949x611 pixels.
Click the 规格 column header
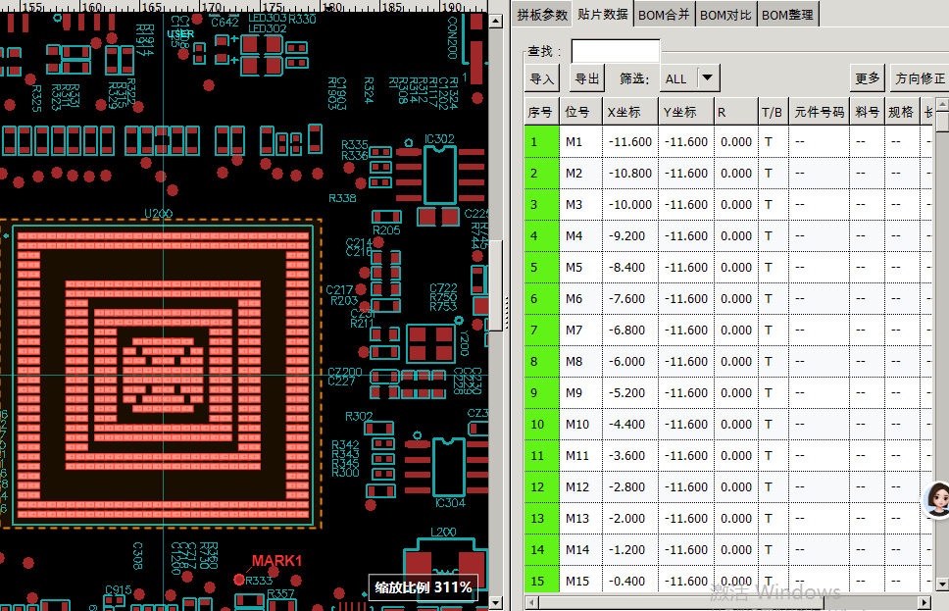pyautogui.click(x=902, y=112)
